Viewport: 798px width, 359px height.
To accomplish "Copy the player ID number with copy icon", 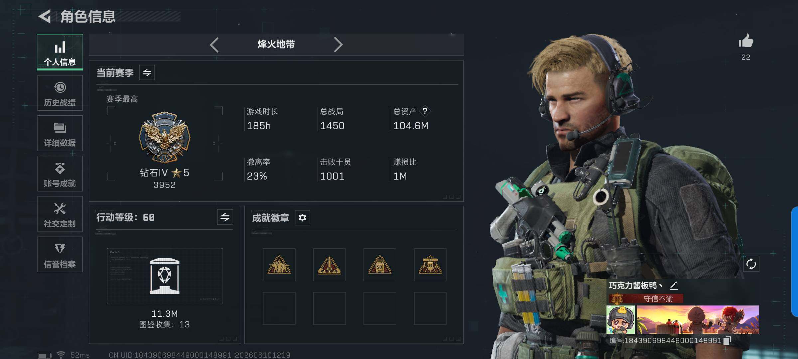I will [727, 340].
